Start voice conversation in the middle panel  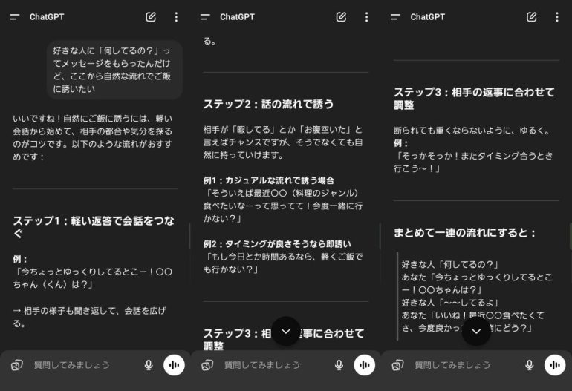[364, 365]
